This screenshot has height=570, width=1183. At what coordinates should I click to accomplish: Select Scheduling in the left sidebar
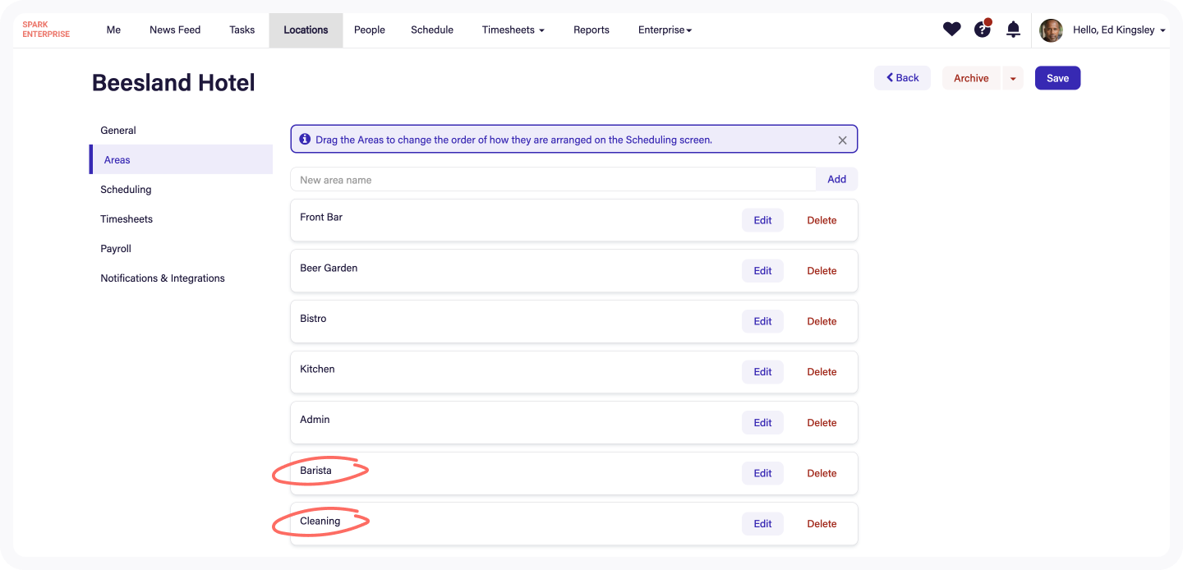click(x=126, y=190)
